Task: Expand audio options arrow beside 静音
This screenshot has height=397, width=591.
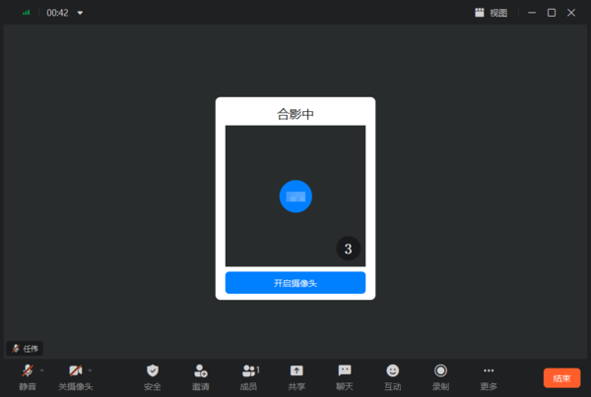Action: tap(42, 370)
